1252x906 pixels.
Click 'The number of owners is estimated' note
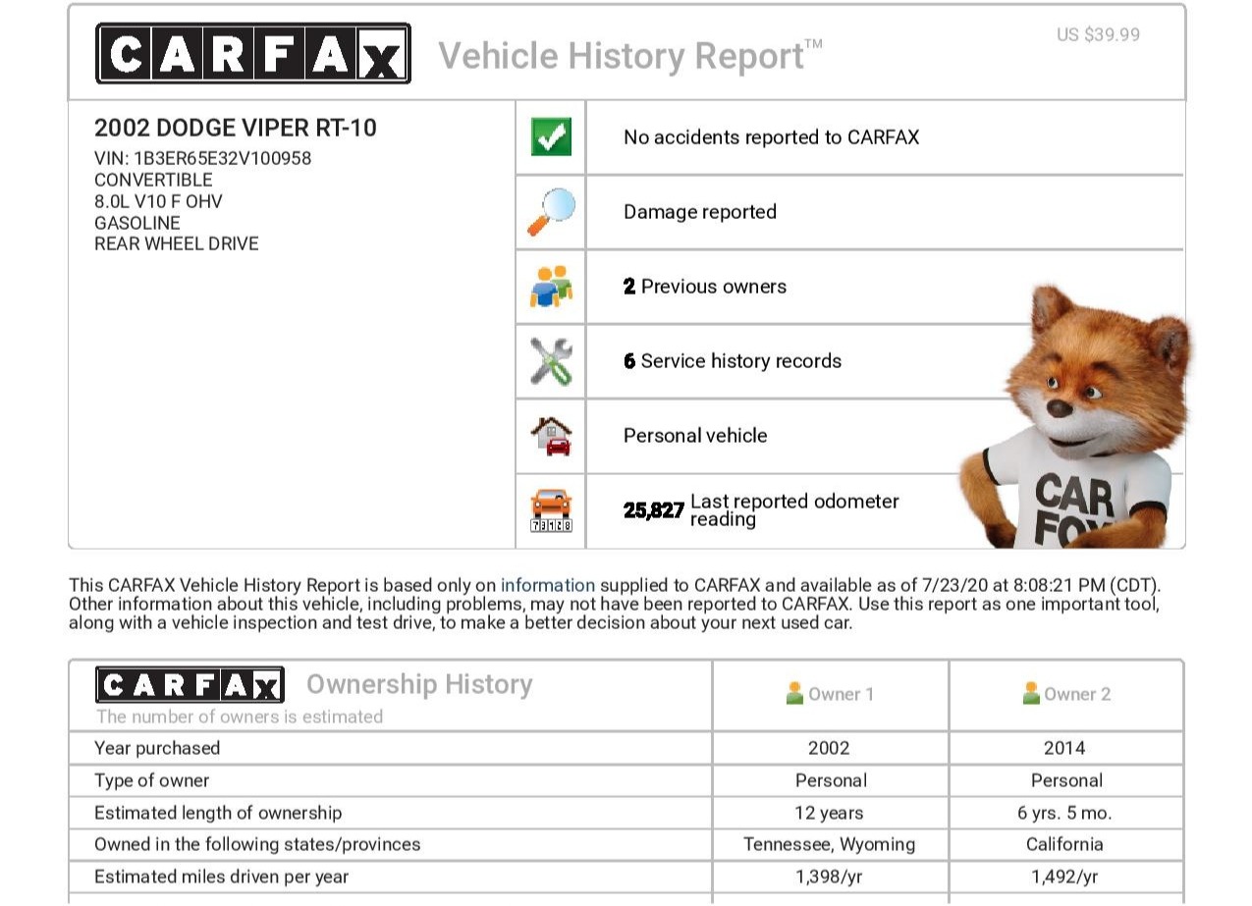point(240,717)
